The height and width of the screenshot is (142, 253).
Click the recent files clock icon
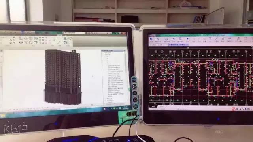(158, 39)
